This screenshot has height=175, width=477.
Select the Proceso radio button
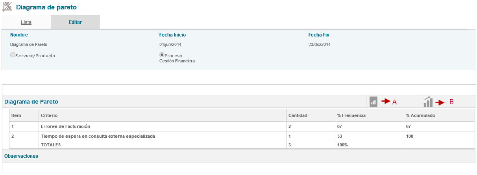point(162,55)
